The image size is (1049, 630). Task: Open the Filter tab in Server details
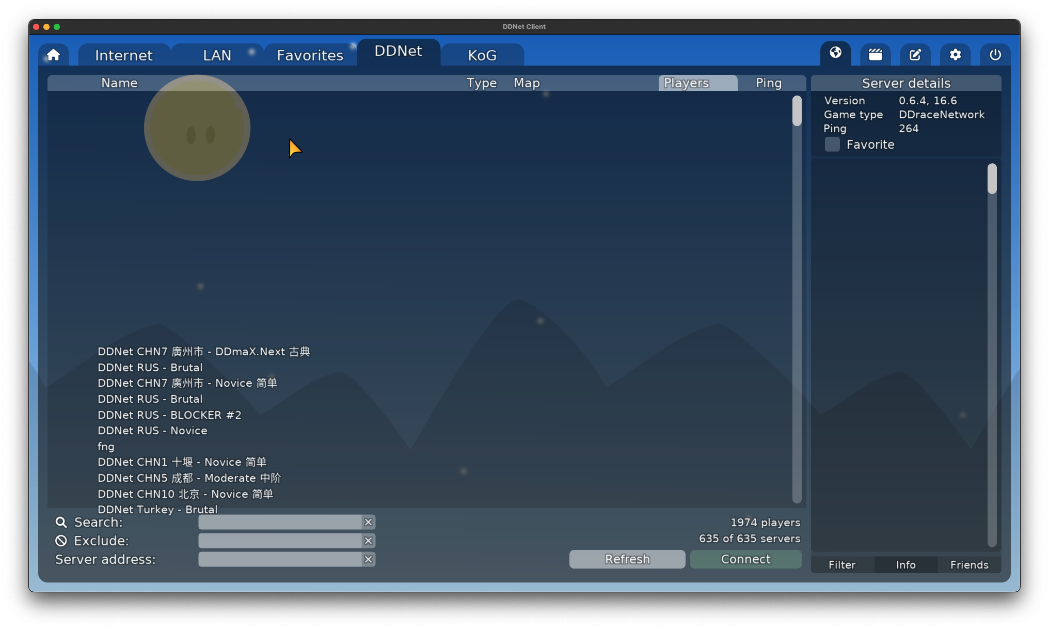[841, 564]
